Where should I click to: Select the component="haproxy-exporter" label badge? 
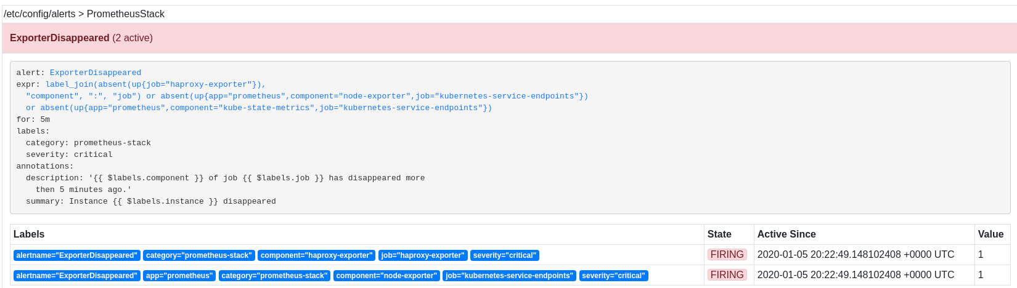(317, 255)
